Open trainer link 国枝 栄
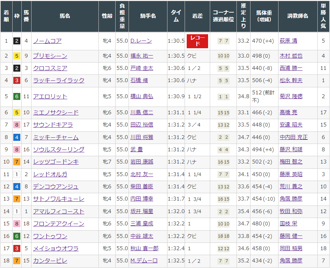Image resolution: width=330 pixels, height=268 pixels. coord(288,224)
